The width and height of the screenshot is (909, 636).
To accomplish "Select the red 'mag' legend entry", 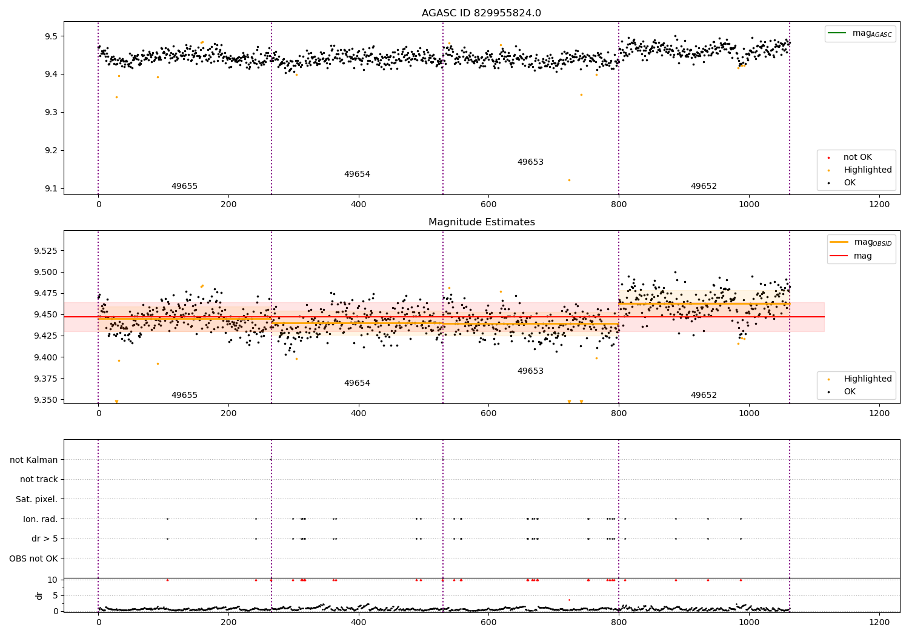I will [851, 256].
